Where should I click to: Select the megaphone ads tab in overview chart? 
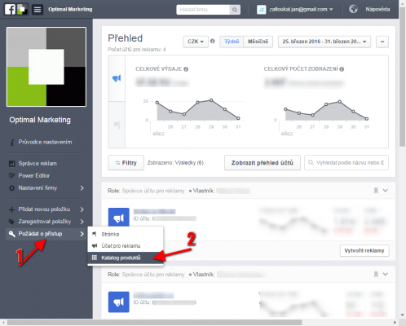(117, 78)
